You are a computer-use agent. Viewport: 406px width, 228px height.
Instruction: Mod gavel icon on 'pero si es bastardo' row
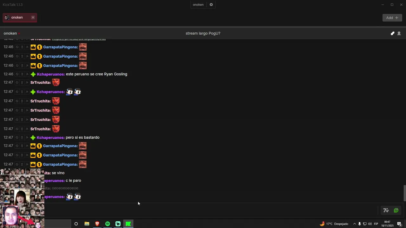[27, 137]
